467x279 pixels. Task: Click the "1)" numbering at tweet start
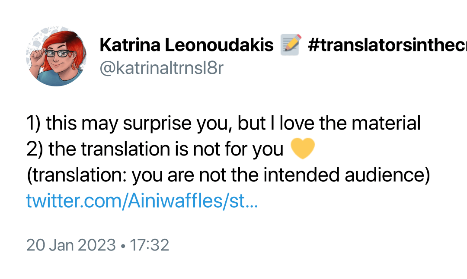[x=33, y=124]
